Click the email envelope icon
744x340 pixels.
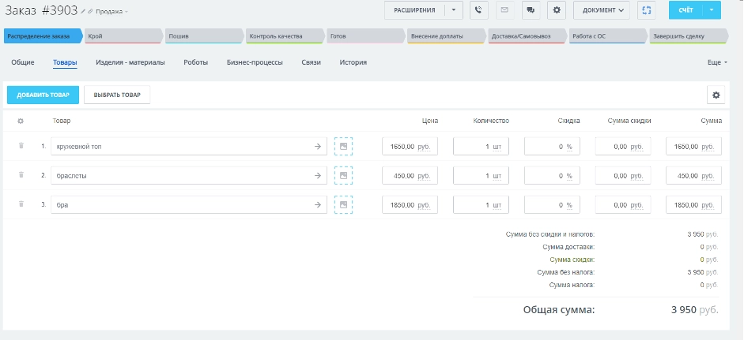pyautogui.click(x=504, y=10)
